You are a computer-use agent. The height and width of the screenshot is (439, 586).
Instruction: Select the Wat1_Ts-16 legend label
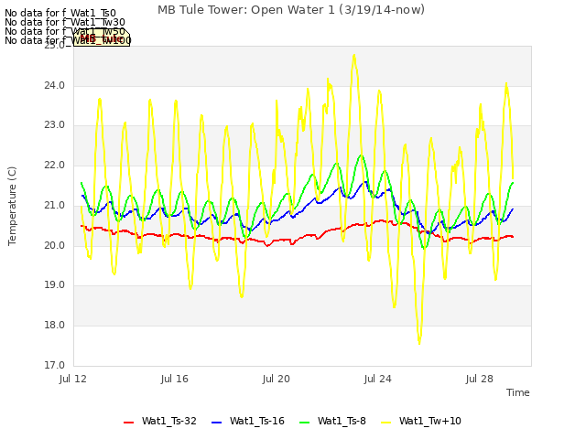pos(257,421)
